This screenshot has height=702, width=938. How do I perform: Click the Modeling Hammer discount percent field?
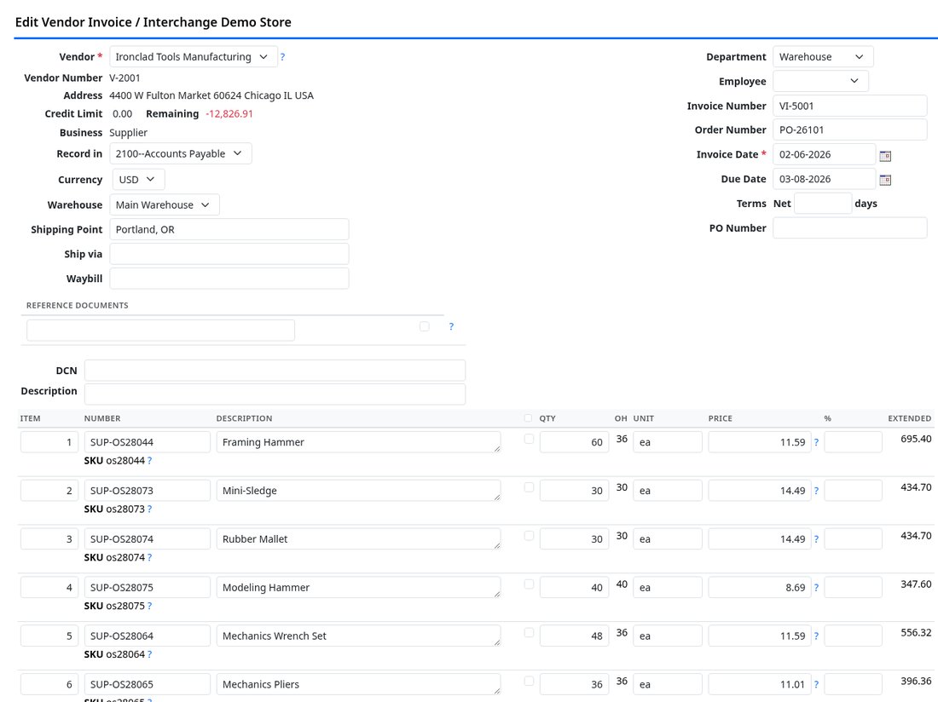point(853,587)
